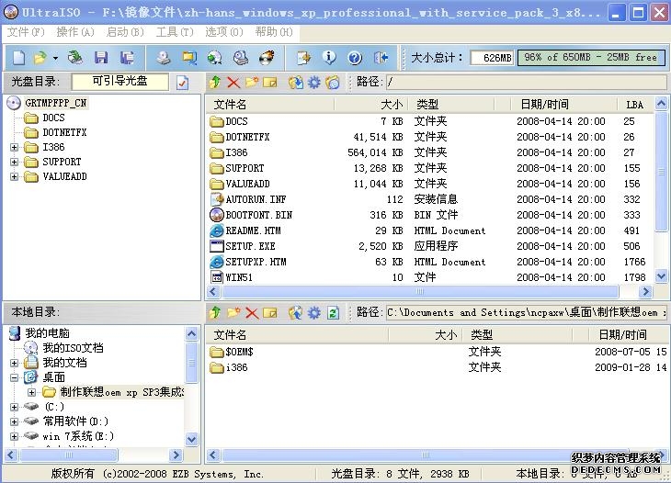Click the local path field C:\Documents and Settings
671x483 pixels.
[x=526, y=313]
